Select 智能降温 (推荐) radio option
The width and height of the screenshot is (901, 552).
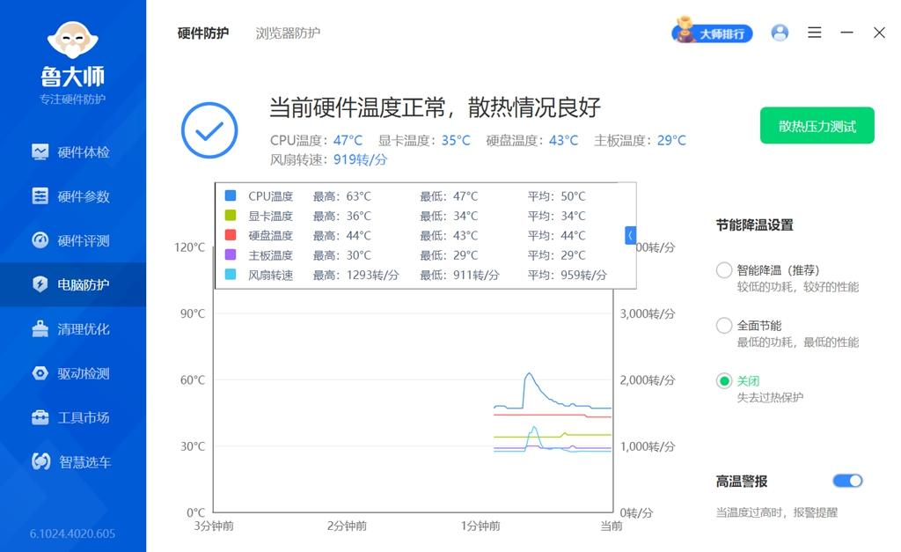[724, 269]
